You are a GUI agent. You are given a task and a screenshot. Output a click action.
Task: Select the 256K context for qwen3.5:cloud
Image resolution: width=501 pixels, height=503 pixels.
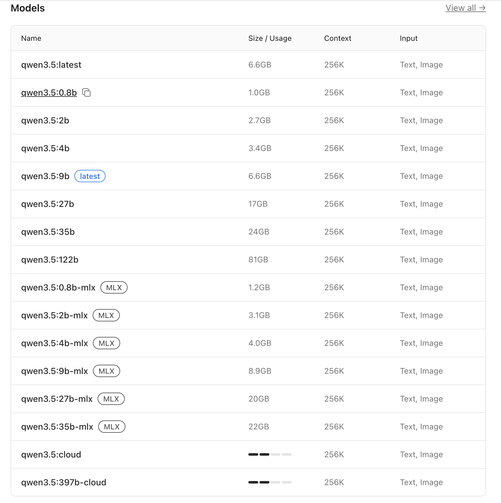[x=334, y=454]
